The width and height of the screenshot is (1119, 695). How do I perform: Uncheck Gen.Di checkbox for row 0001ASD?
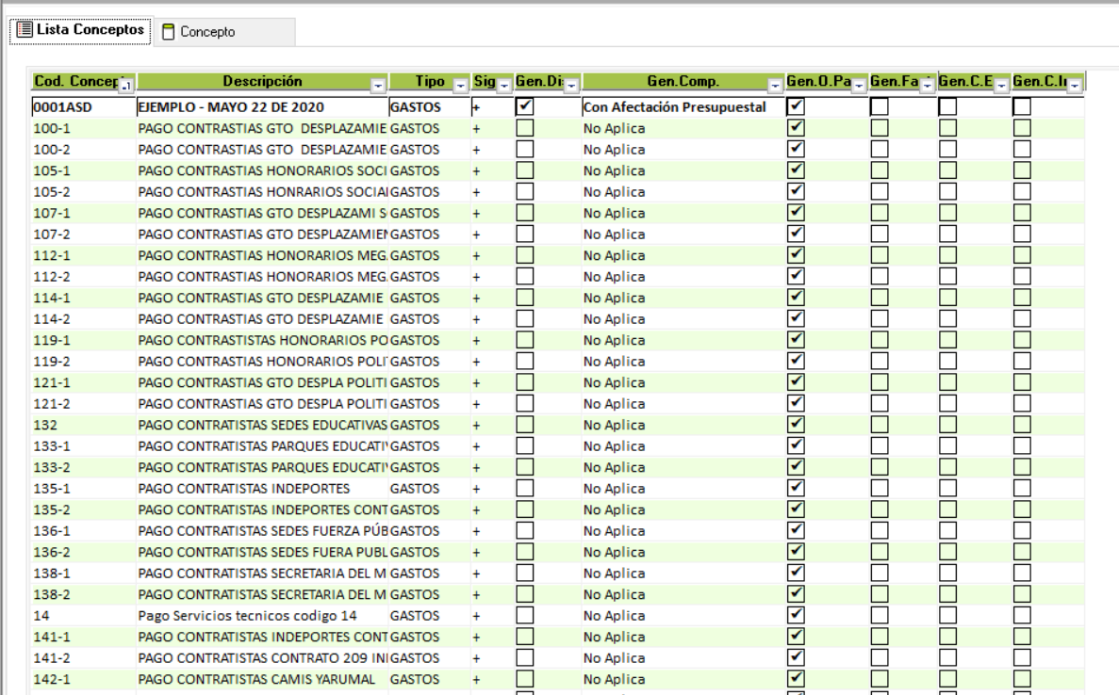(525, 106)
